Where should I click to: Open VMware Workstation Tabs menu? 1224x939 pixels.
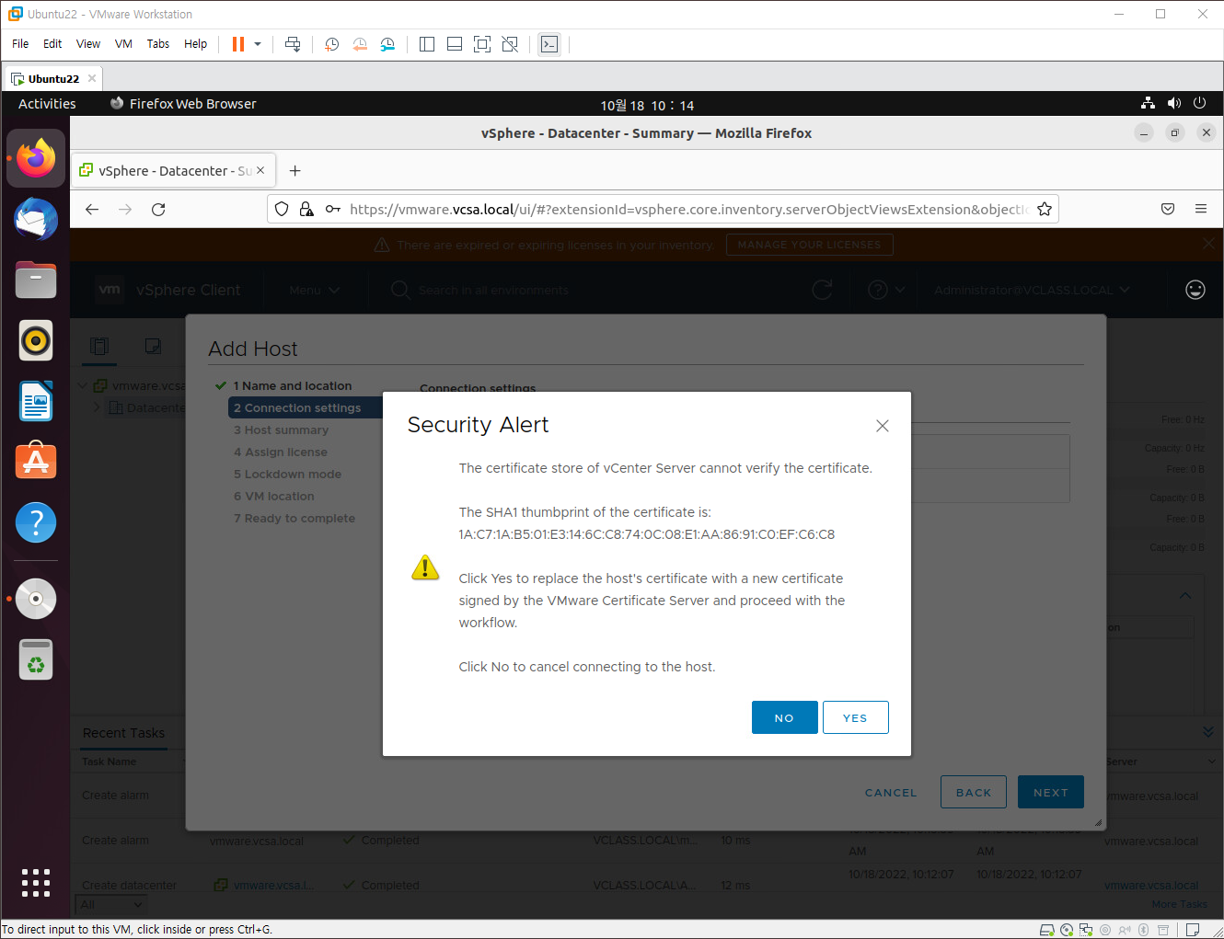click(x=158, y=44)
